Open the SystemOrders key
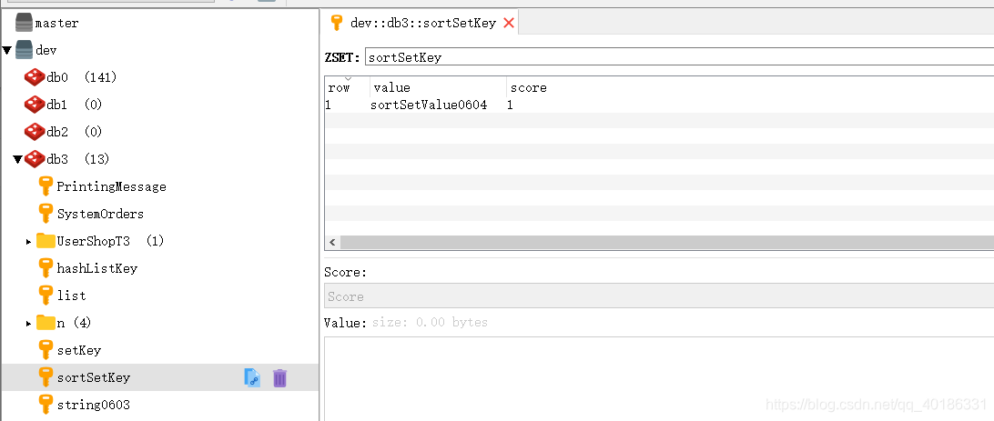 pyautogui.click(x=101, y=214)
